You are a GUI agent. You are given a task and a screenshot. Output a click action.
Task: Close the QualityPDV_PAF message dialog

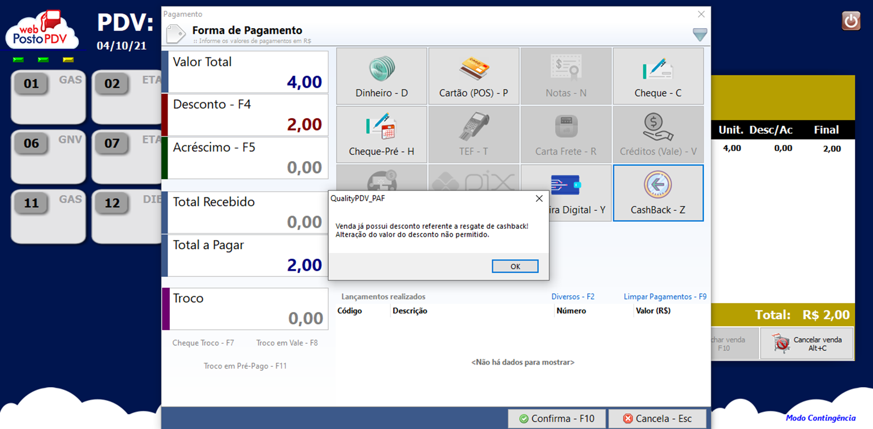point(539,198)
